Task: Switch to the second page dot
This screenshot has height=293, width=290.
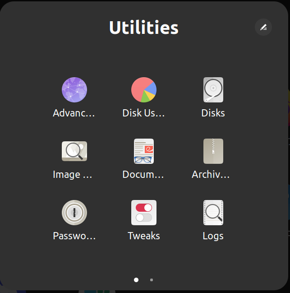Action: (x=152, y=280)
